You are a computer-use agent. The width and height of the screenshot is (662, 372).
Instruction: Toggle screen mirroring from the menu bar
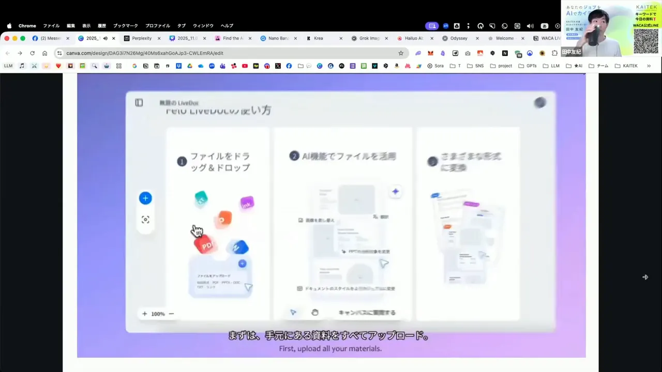tap(432, 25)
